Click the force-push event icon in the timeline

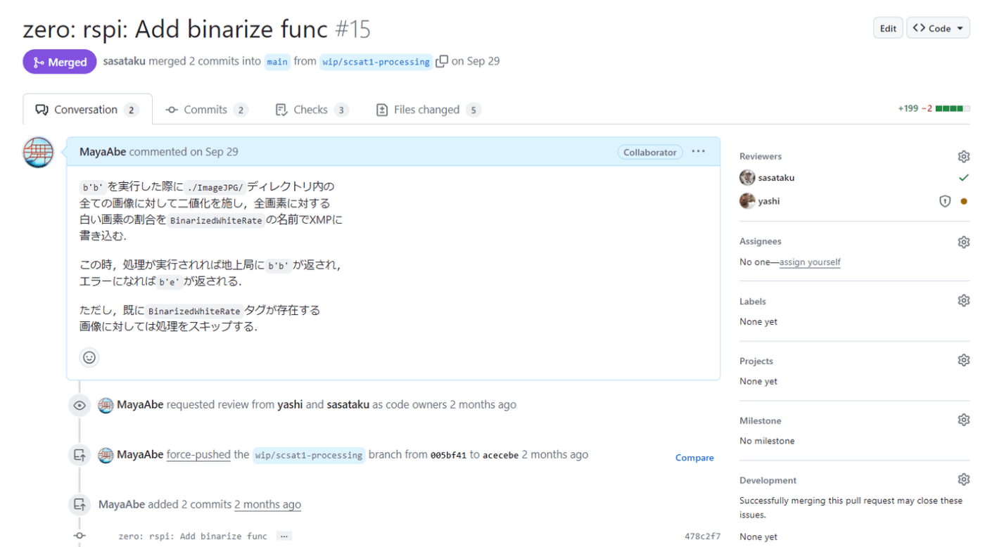tap(80, 455)
